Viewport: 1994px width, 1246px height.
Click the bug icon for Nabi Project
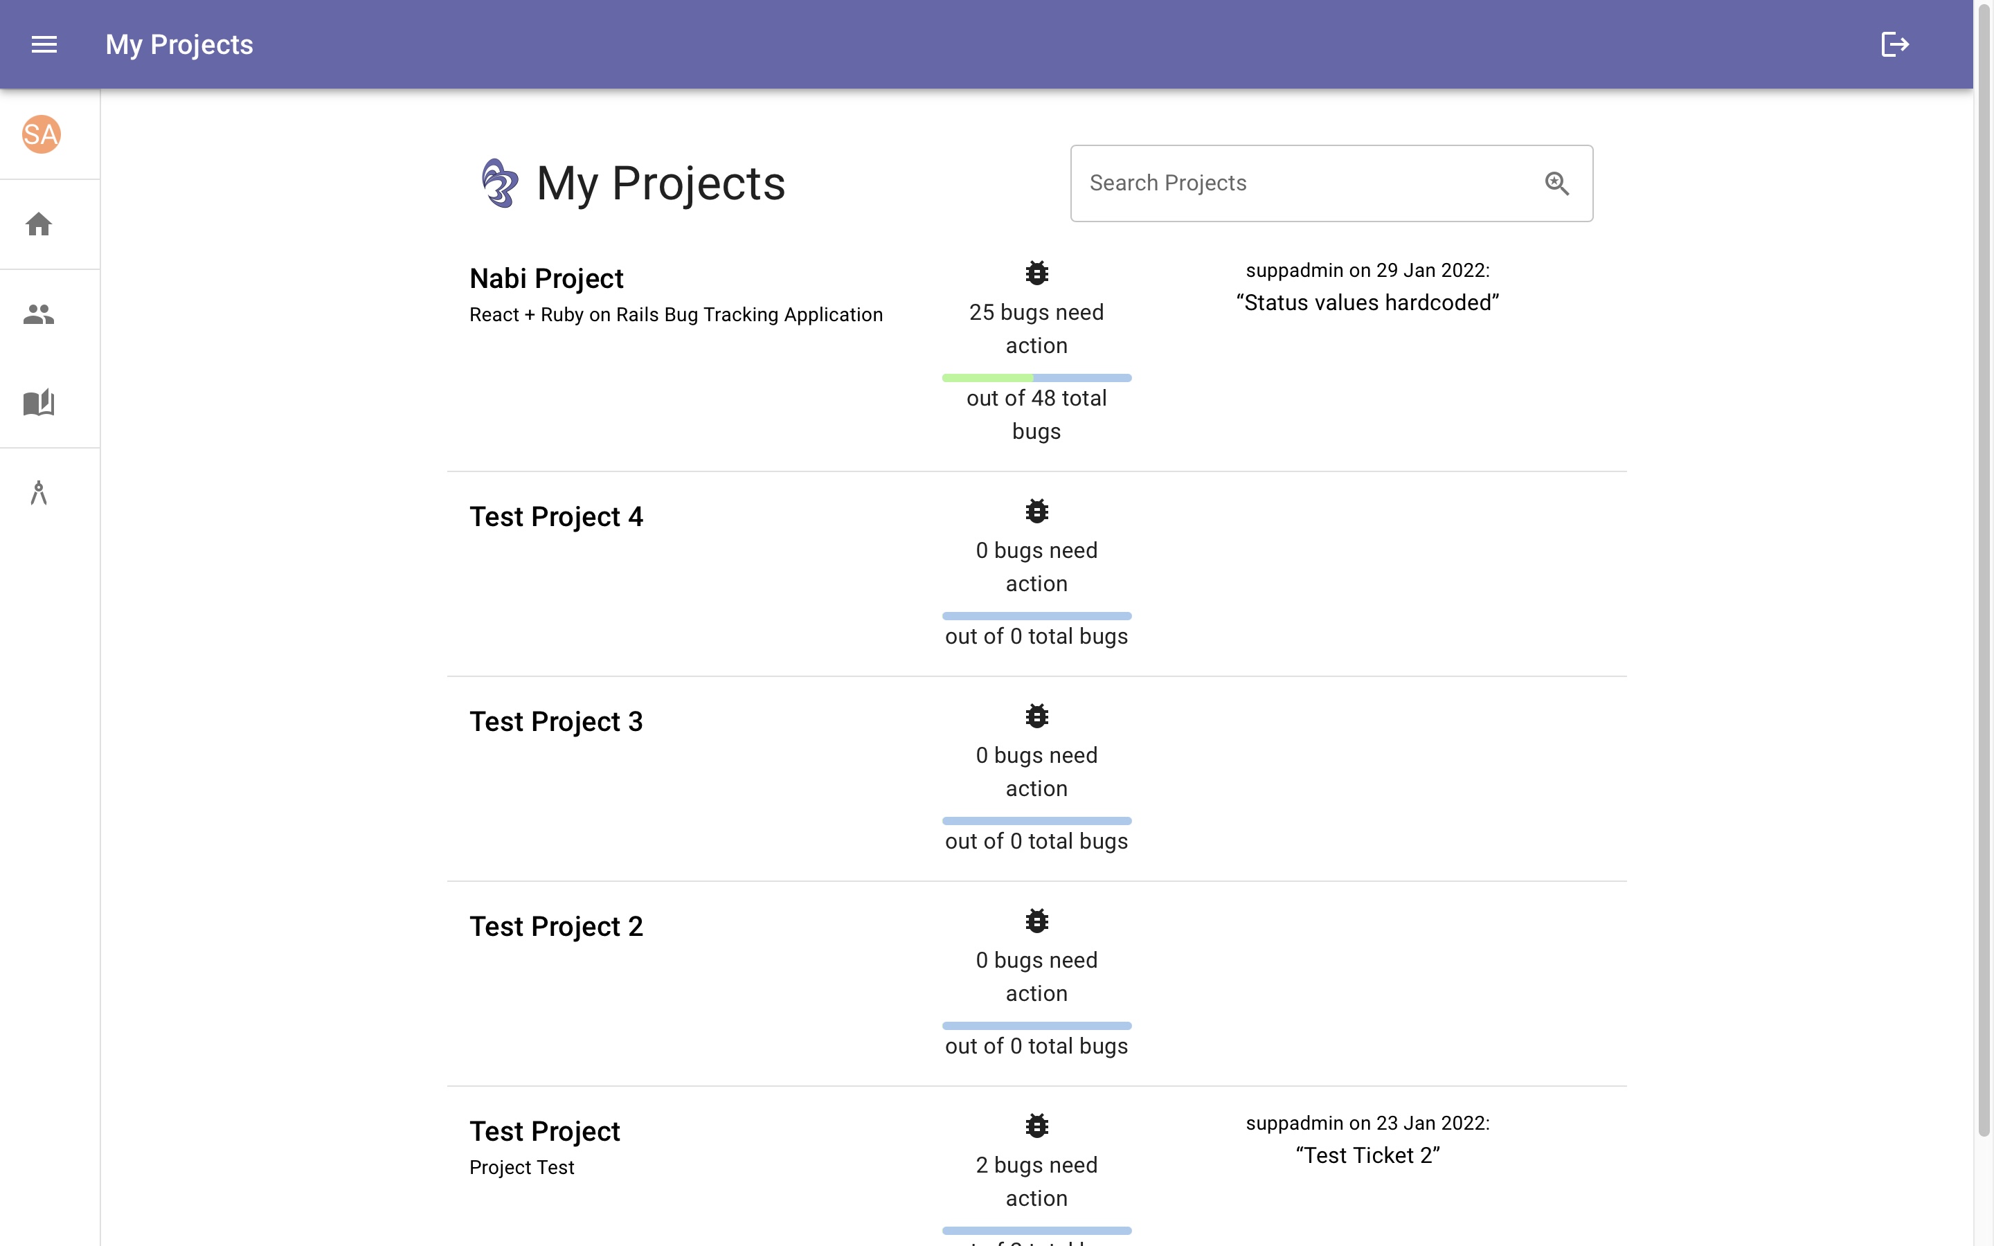1036,273
